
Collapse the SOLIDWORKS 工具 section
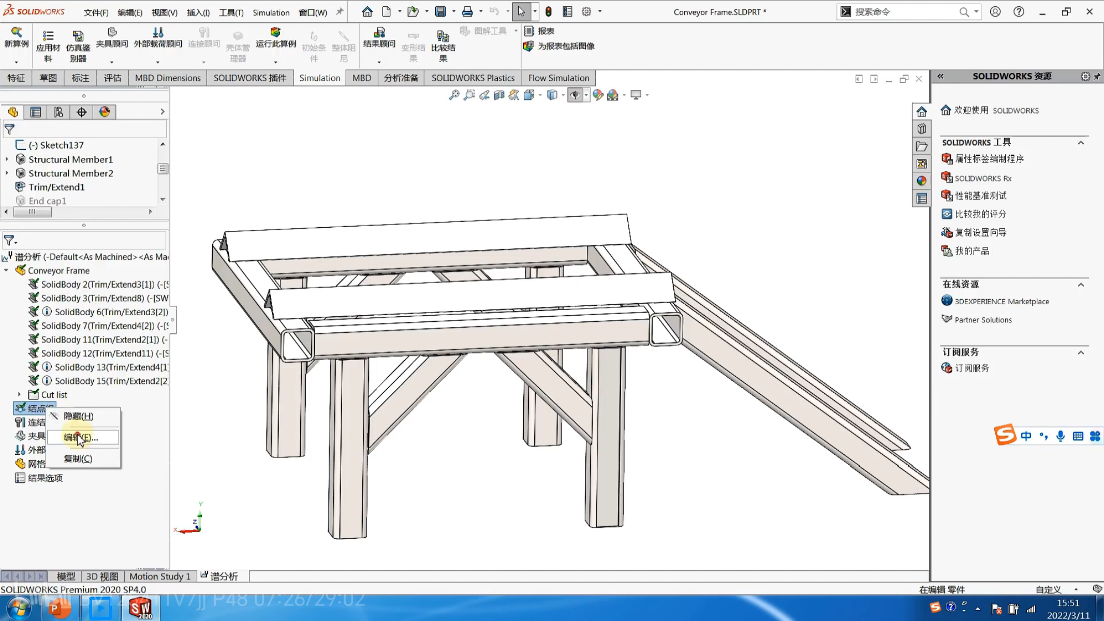tap(1081, 143)
